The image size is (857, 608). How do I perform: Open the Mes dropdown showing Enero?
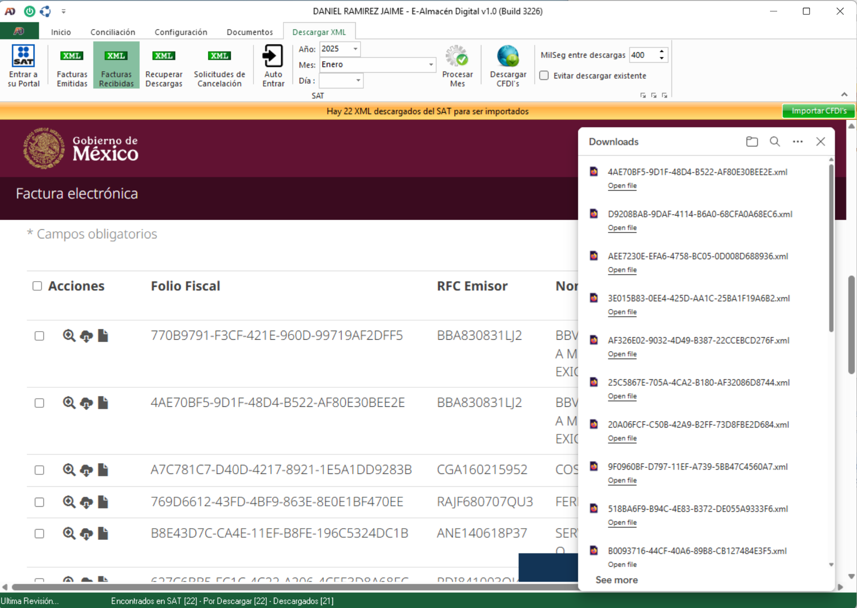431,65
